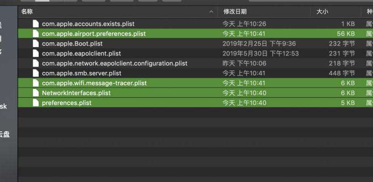Image resolution: width=373 pixels, height=182 pixels.
Task: Sort files by 修改日期 column
Action: pyautogui.click(x=235, y=12)
